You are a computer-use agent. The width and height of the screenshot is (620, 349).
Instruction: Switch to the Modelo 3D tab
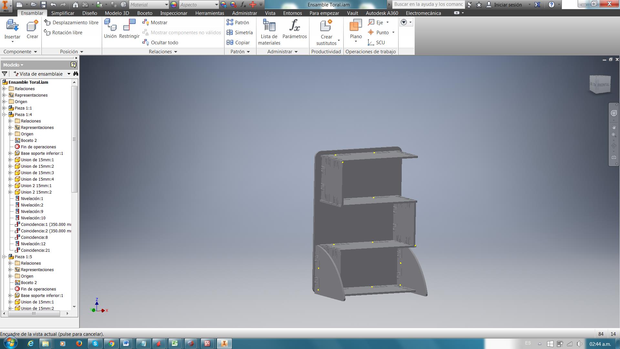point(117,13)
